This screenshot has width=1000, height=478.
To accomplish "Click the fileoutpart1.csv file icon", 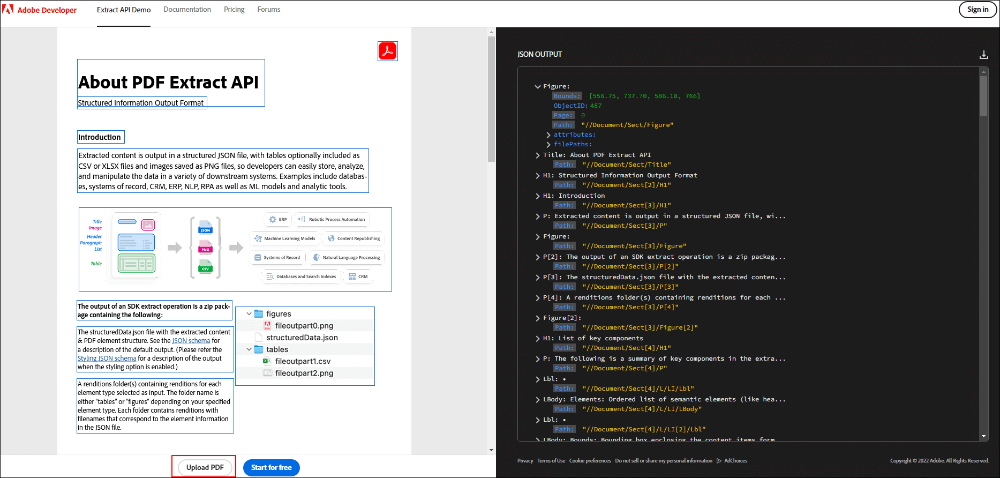I will (267, 361).
